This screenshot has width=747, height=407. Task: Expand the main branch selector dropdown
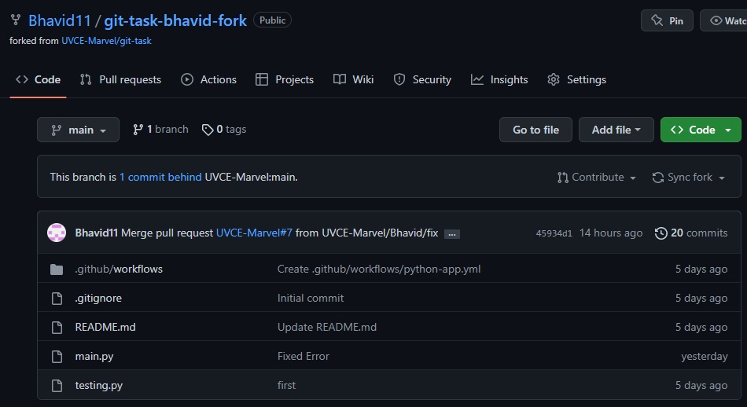coord(78,130)
